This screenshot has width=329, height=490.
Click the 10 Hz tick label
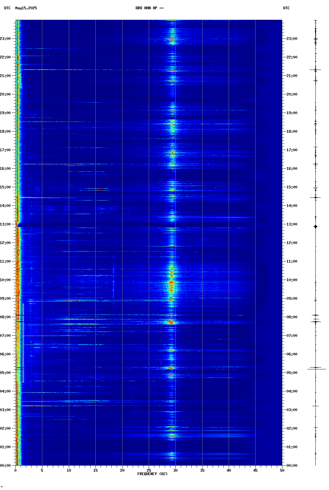[x=69, y=471]
